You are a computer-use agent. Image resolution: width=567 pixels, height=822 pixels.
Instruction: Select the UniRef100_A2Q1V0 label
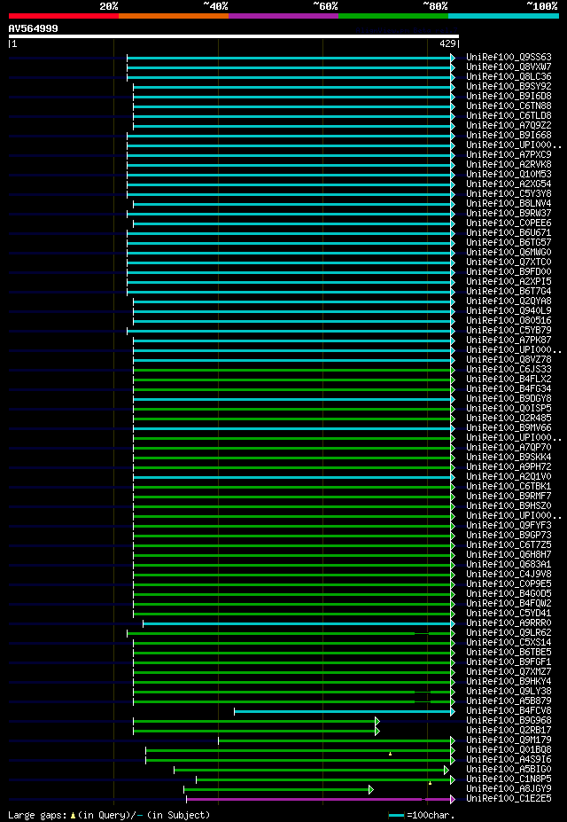(509, 477)
